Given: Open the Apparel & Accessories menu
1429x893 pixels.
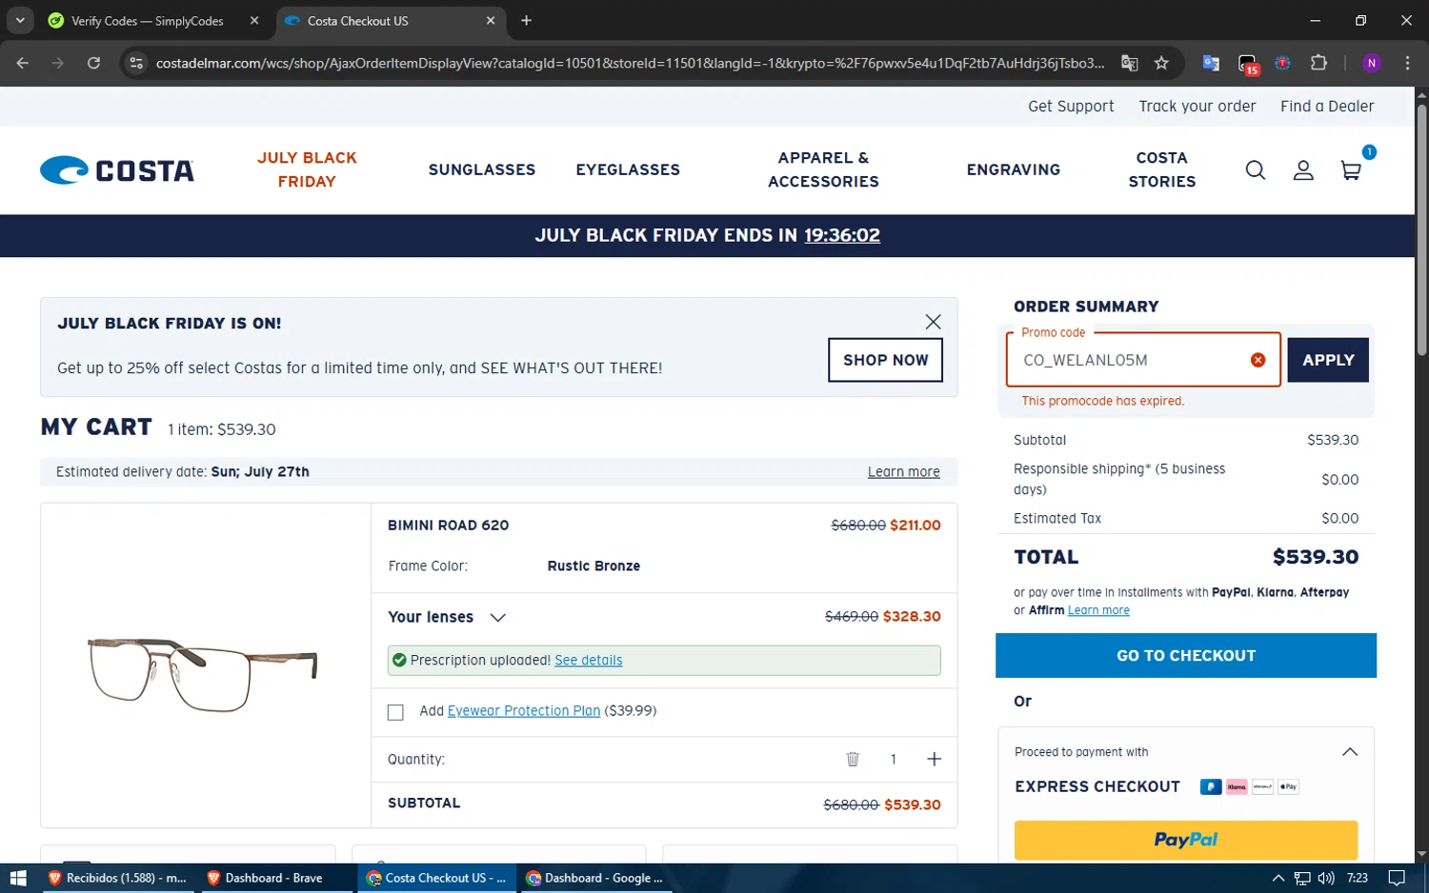Looking at the screenshot, I should pos(823,169).
